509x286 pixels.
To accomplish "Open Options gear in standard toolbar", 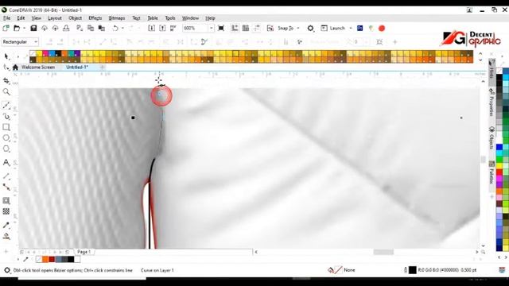I will point(310,29).
